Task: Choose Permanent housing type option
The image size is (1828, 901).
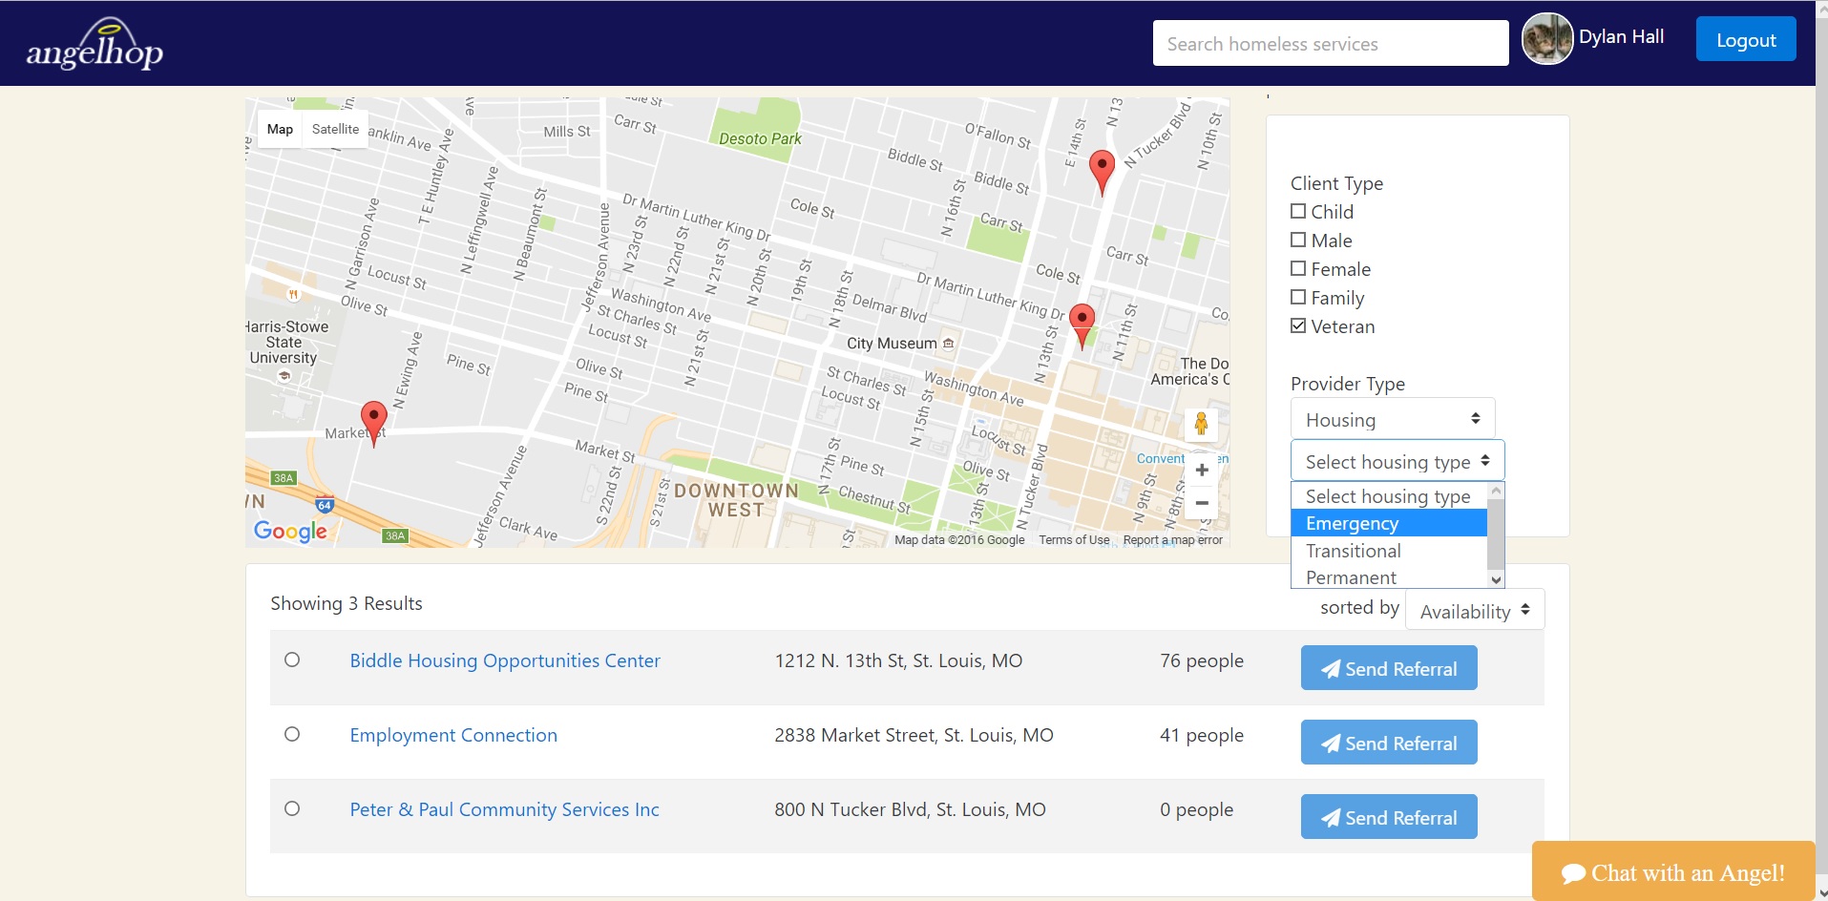Action: coord(1389,577)
